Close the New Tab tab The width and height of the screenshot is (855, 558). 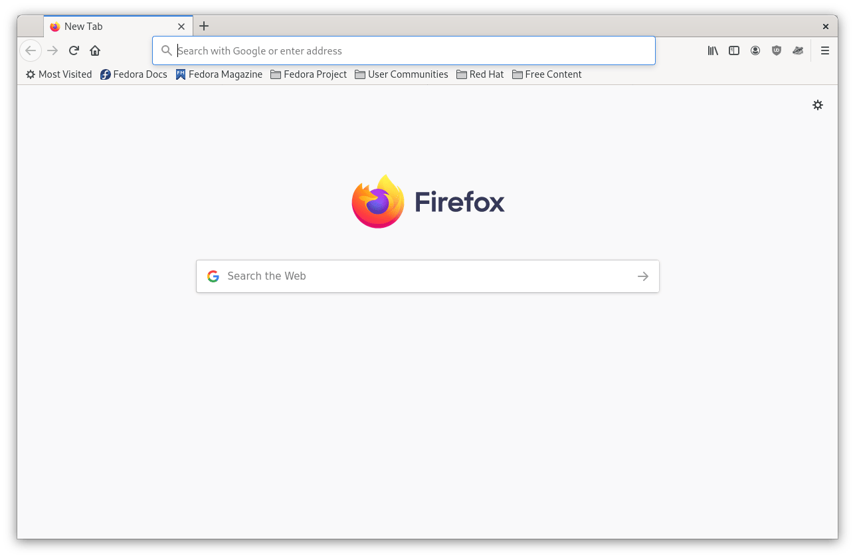coord(181,27)
